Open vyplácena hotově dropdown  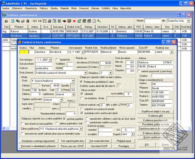[73, 94]
